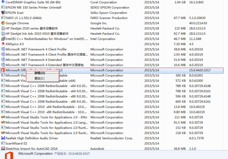Click the version "5.1.0.30630"
228x159 pixels.
tap(197, 18)
